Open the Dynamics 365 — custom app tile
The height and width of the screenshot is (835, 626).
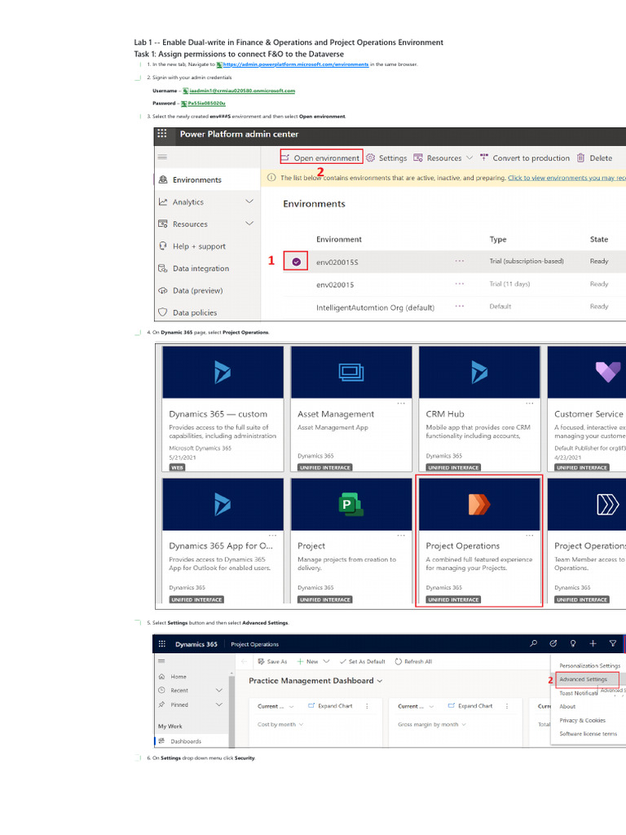point(223,409)
